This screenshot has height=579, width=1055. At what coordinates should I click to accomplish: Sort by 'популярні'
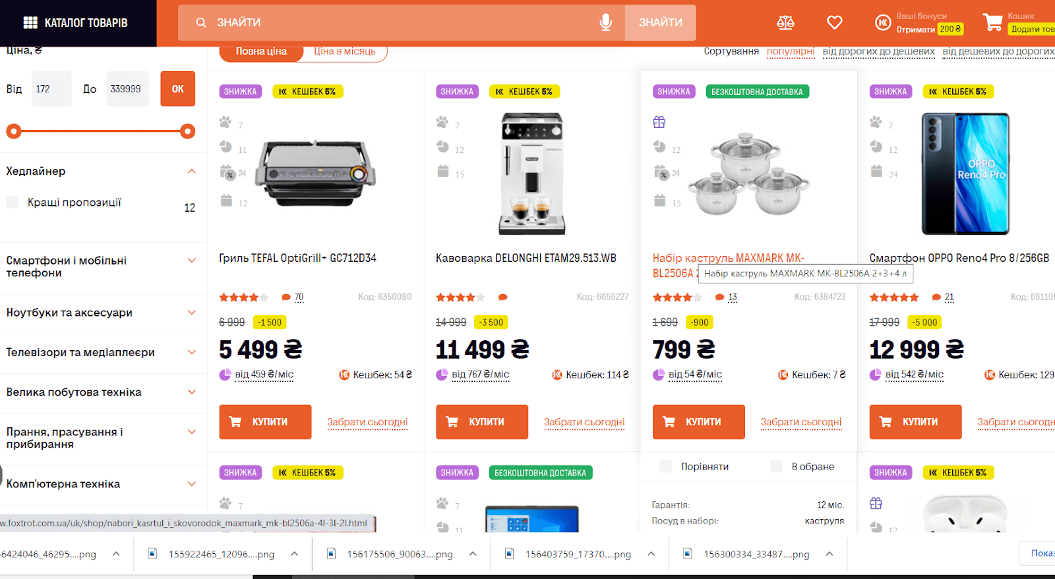tap(791, 51)
